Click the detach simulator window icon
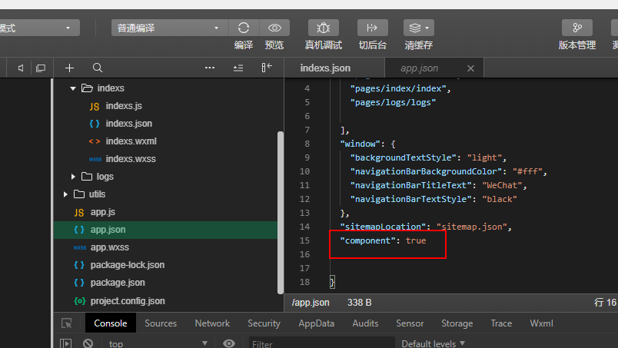Screen dimensions: 618x348 point(41,68)
